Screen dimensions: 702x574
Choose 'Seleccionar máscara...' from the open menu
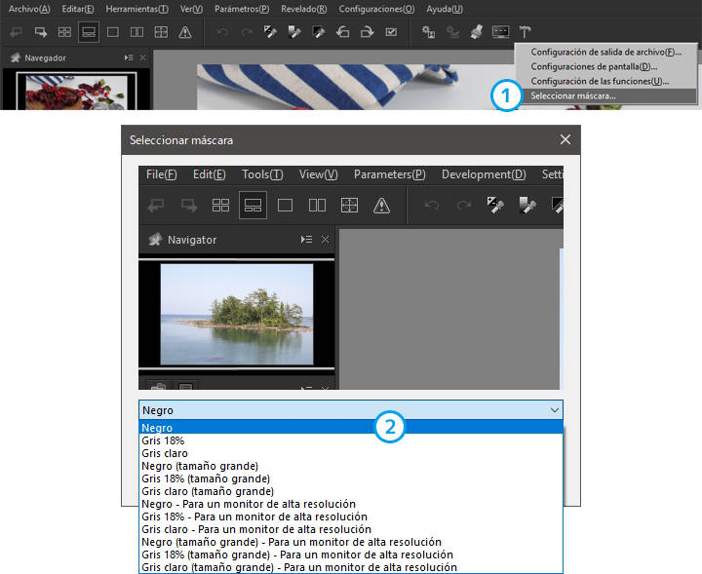coord(573,96)
